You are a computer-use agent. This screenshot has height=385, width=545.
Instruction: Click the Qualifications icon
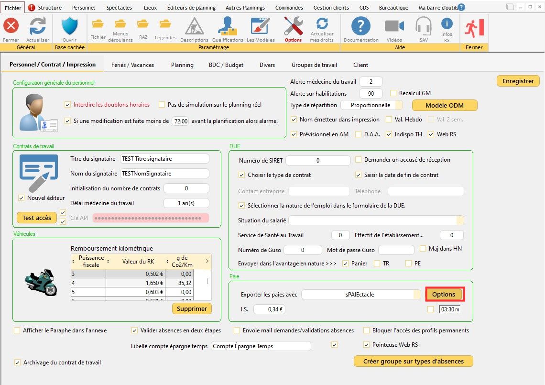228,27
